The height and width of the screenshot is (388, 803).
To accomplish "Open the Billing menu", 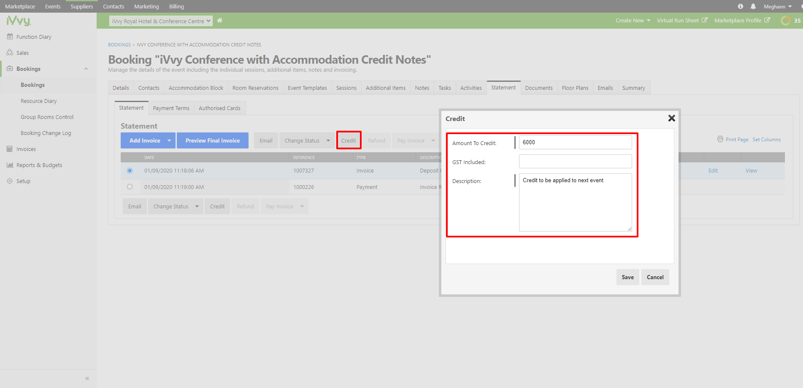I will (x=176, y=6).
